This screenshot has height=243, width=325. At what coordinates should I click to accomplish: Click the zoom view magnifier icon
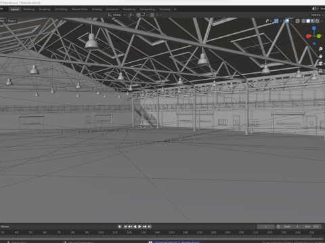click(320, 49)
